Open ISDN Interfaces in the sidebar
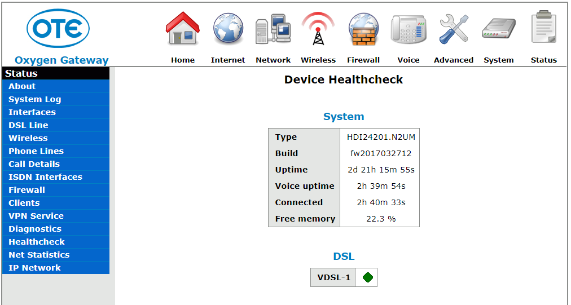 pyautogui.click(x=56, y=177)
